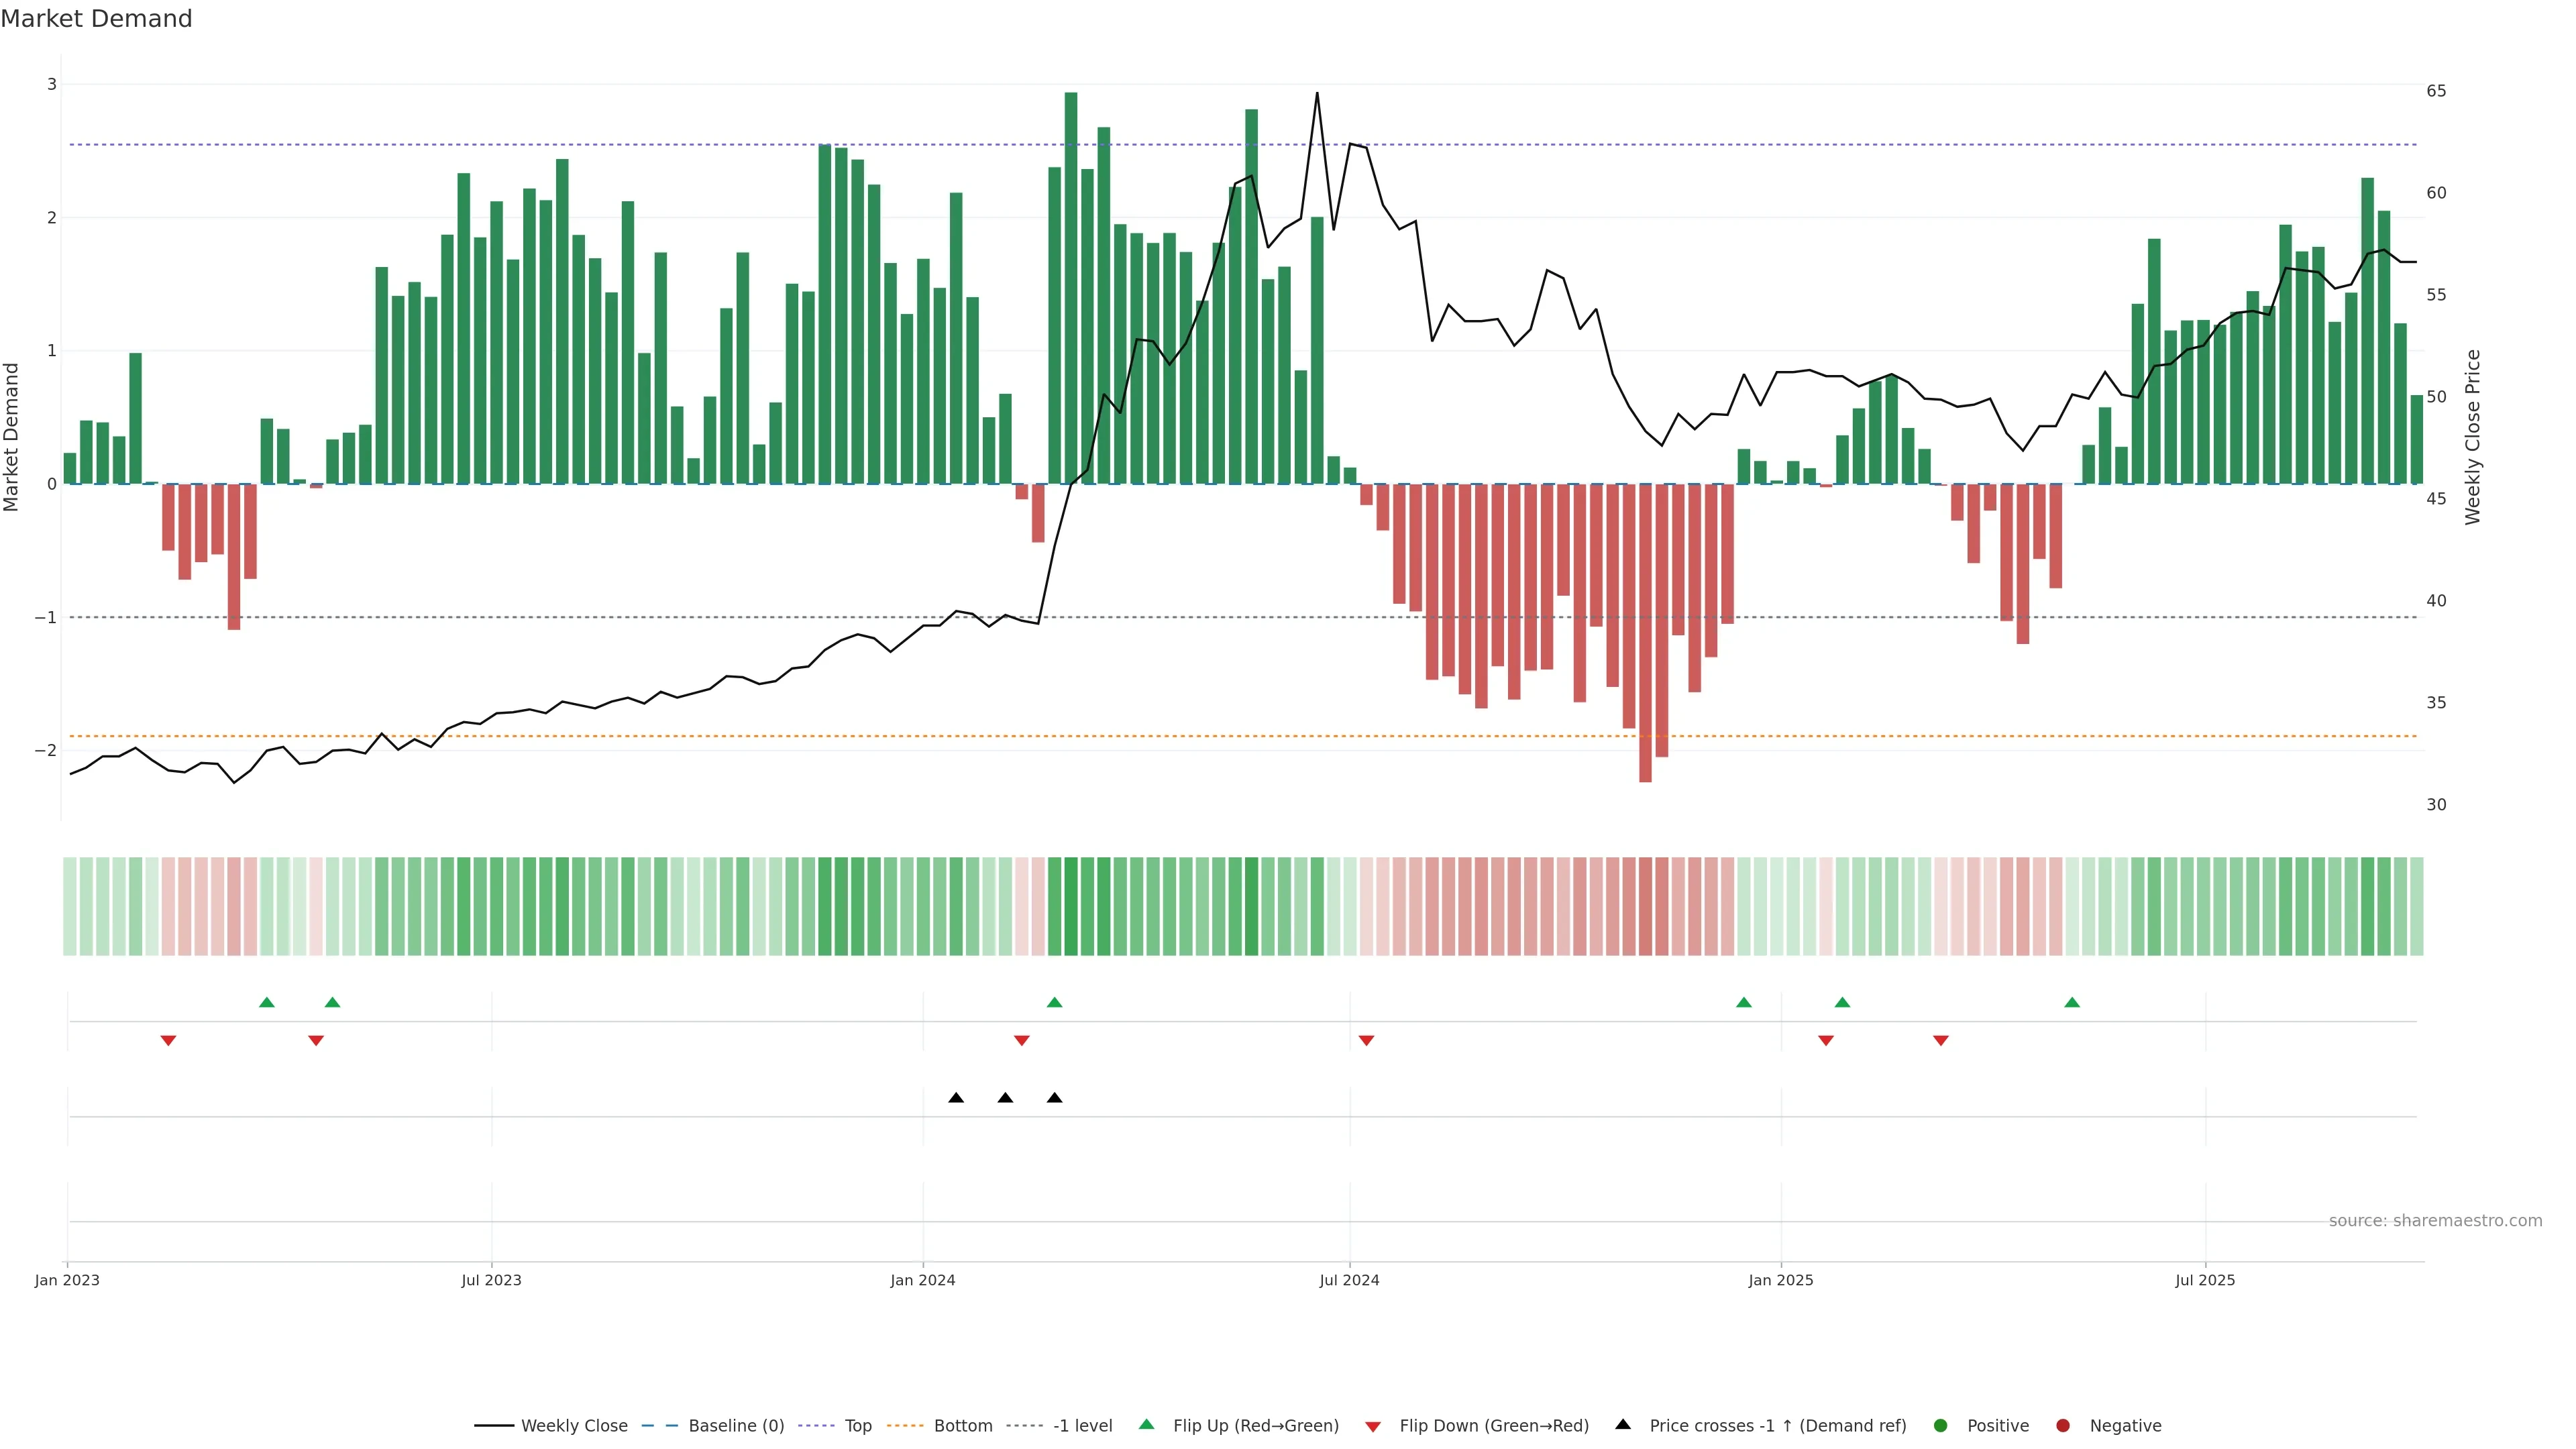Click the red Flip Down legend triangle icon
The width and height of the screenshot is (2576, 1449).
click(x=1373, y=1427)
